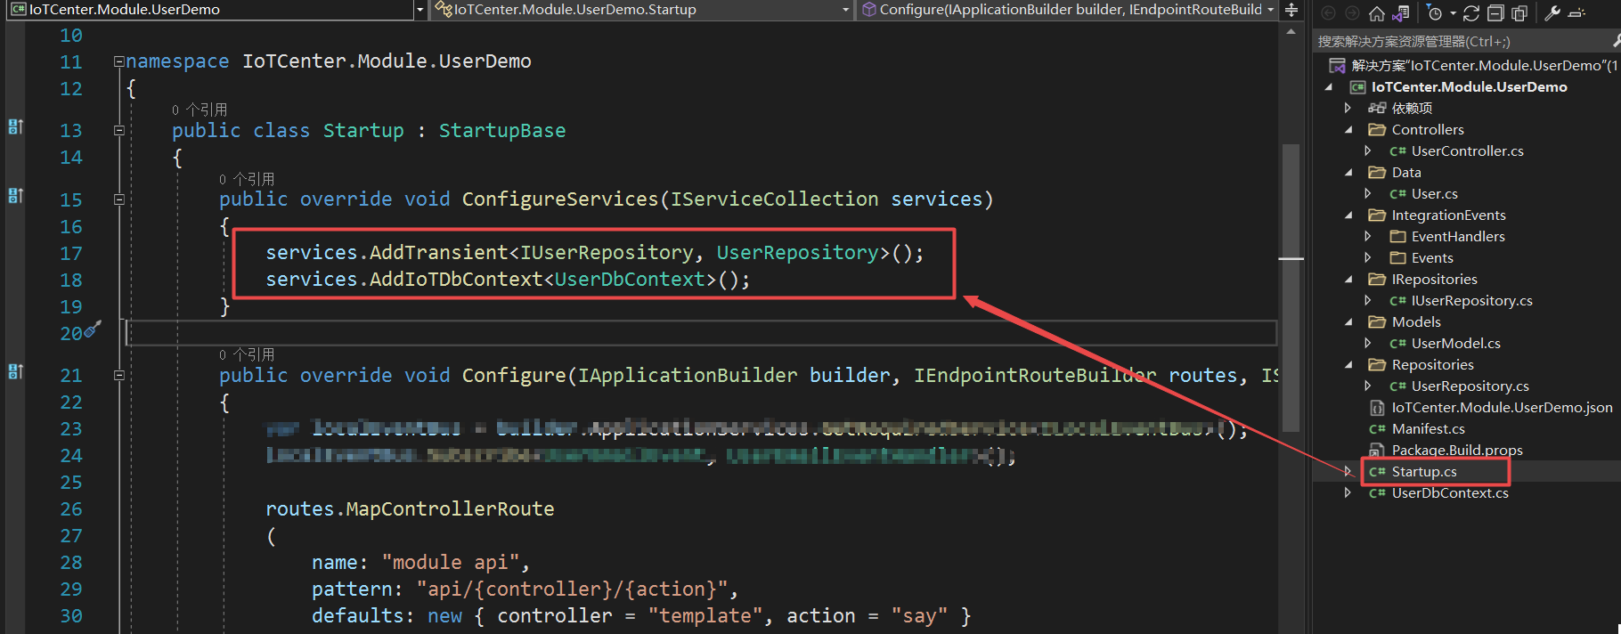Viewport: 1621px width, 634px height.
Task: Click the dependencies icon beside 依赖项
Action: pyautogui.click(x=1377, y=108)
